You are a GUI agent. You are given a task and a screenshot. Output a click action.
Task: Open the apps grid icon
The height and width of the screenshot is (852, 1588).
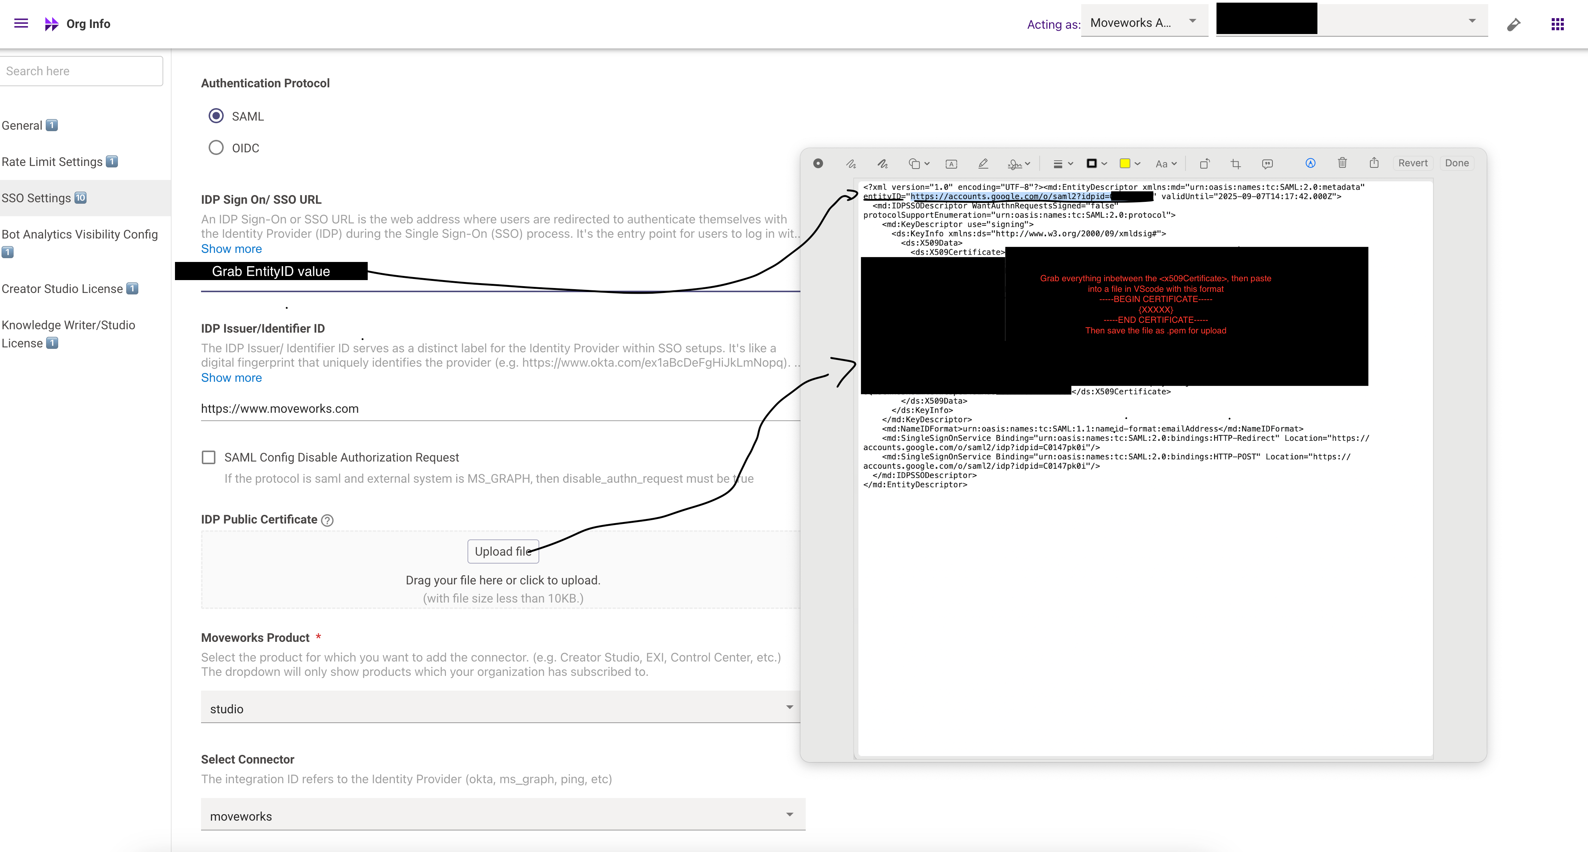click(x=1557, y=24)
